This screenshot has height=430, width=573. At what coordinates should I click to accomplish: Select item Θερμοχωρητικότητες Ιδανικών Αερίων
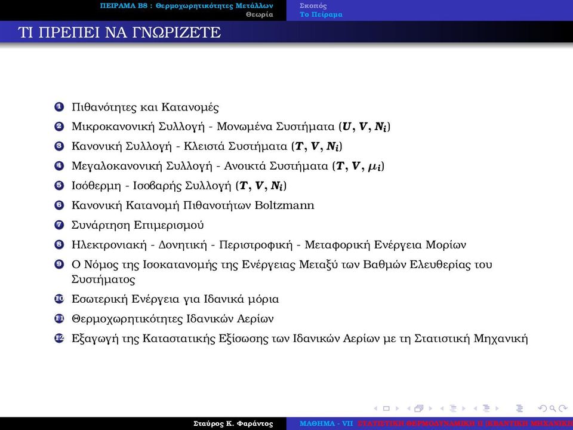[x=172, y=318]
